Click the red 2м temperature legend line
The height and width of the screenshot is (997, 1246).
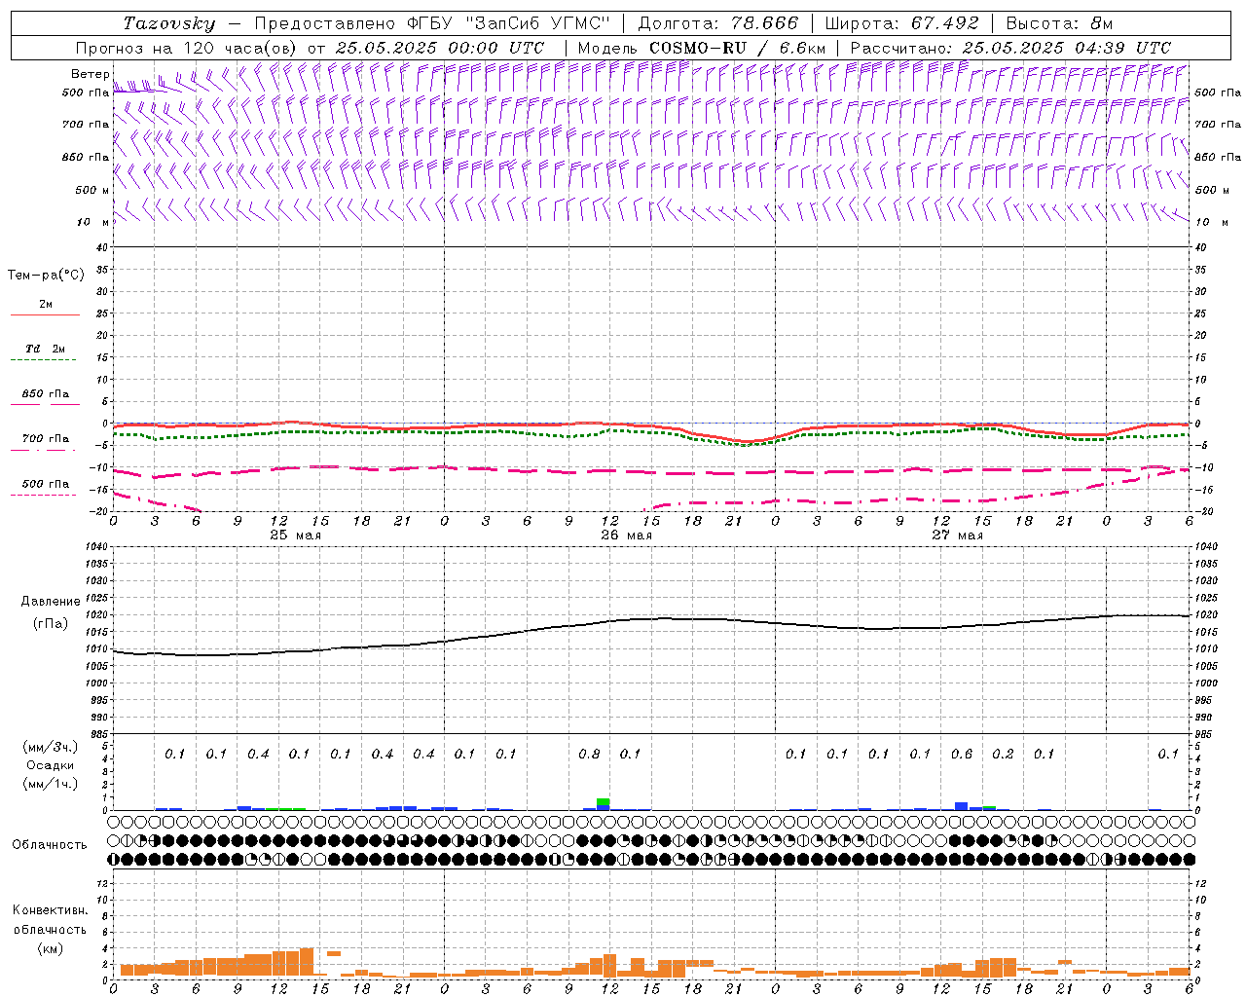point(45,314)
